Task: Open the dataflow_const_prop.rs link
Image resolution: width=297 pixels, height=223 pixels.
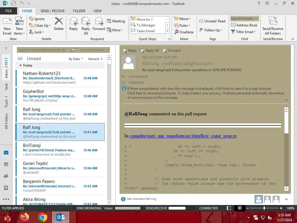Action: point(183,136)
